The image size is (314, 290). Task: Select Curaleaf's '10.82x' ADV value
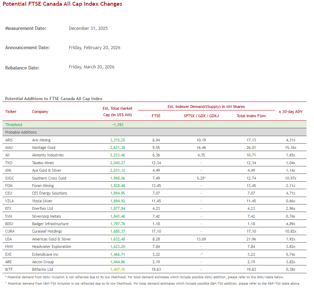click(290, 231)
